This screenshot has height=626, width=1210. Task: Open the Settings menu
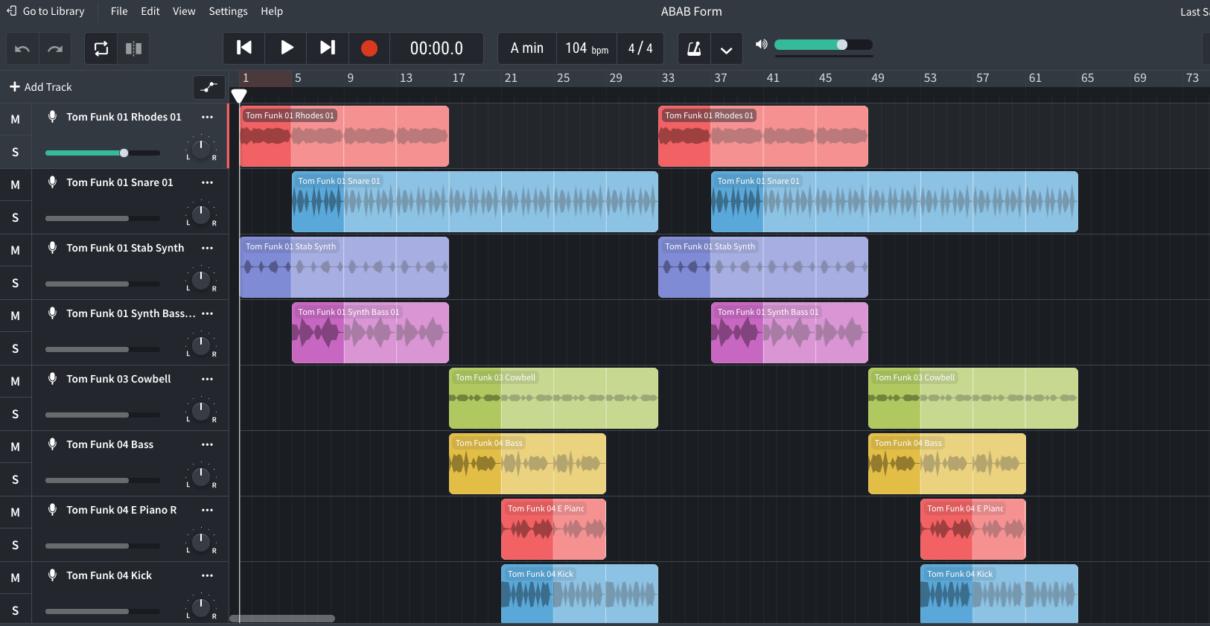[228, 11]
